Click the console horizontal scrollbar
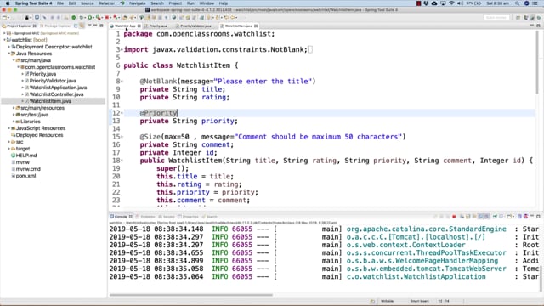This screenshot has height=306, width=544. pyautogui.click(x=191, y=295)
